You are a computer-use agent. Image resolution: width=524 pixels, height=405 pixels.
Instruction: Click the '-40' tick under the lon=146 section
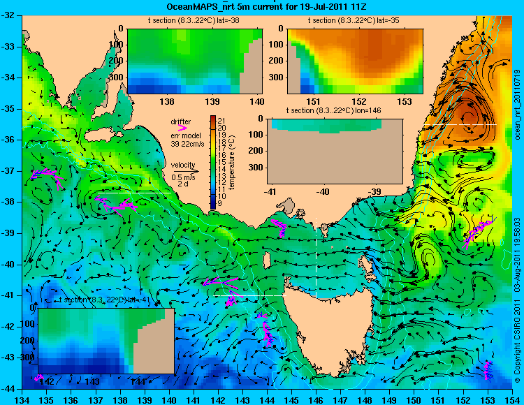(x=323, y=192)
